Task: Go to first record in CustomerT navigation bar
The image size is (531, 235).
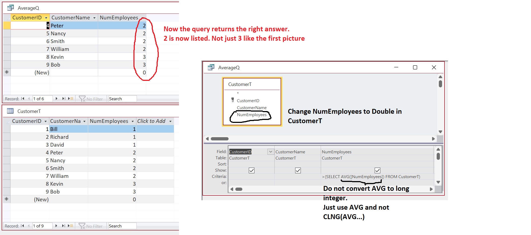Action: (22, 226)
